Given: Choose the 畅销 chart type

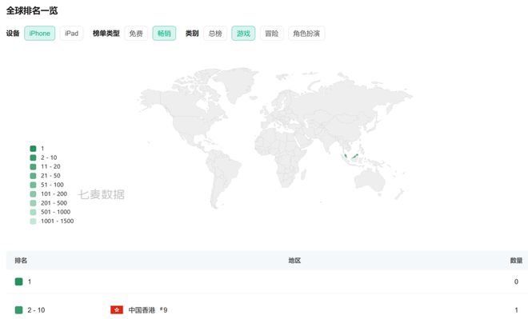Looking at the screenshot, I should [x=164, y=34].
